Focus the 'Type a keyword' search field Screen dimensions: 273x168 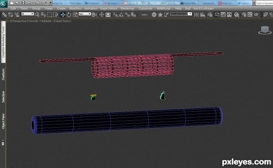(x=264, y=3)
